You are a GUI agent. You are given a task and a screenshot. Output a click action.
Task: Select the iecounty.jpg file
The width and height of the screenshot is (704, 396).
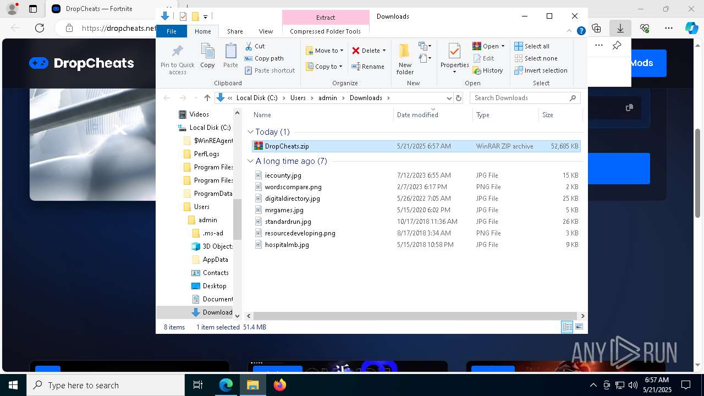(x=416, y=175)
